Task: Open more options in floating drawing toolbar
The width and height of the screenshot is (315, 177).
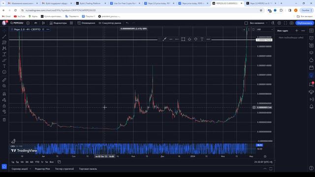Action: (x=208, y=39)
